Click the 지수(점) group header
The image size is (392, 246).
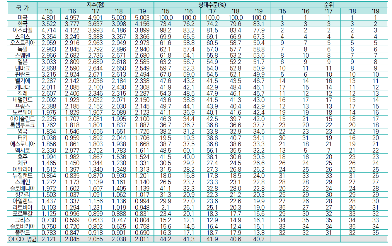[95, 5]
